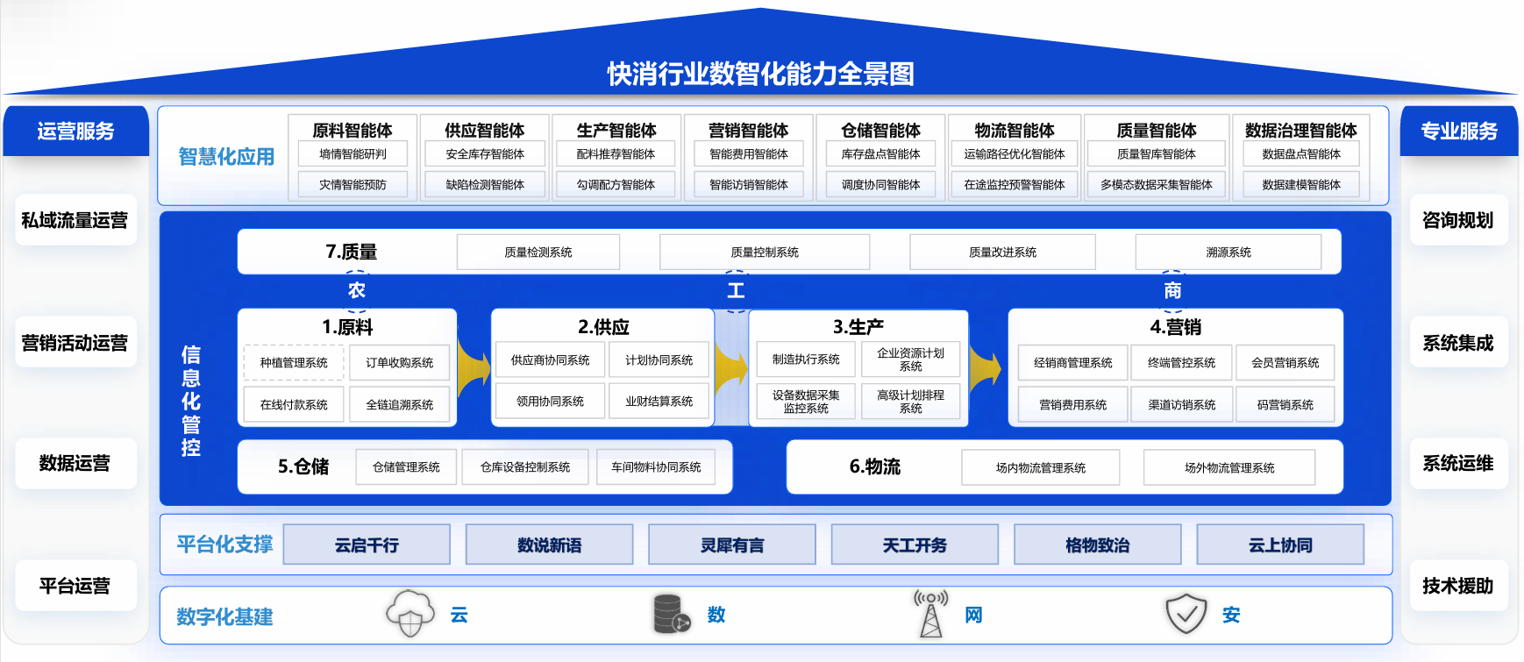Click 领用协同系统 box
The image size is (1524, 662).
tap(551, 401)
